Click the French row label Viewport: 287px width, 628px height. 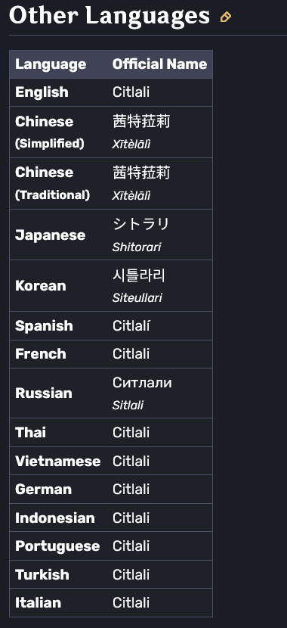[41, 354]
